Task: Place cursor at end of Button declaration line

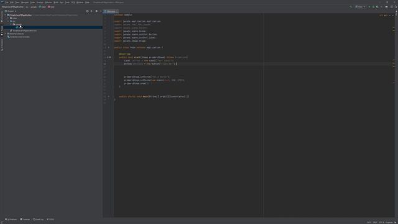Action: tap(177, 63)
